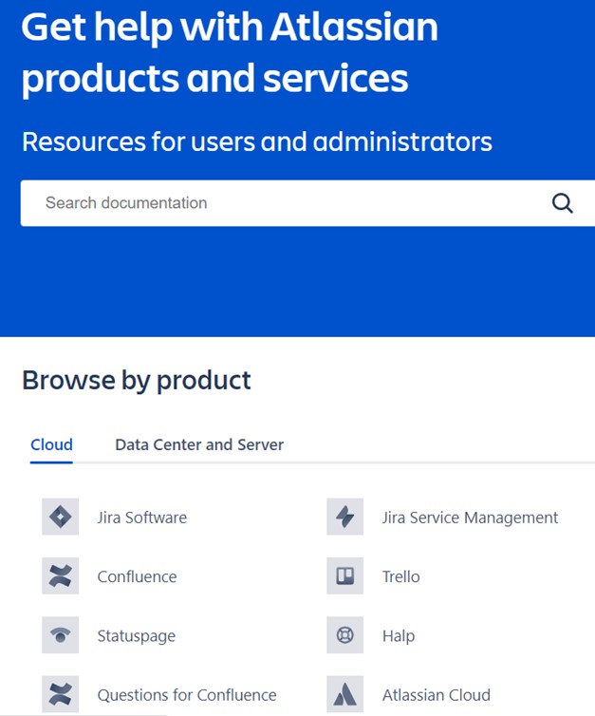The height and width of the screenshot is (716, 595).
Task: Click the Resources for users and administrators text
Action: point(257,141)
